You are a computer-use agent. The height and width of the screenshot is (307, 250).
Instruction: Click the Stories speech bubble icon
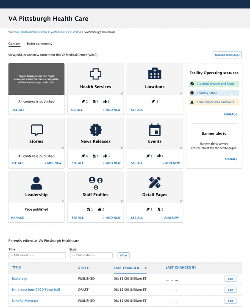pyautogui.click(x=37, y=130)
